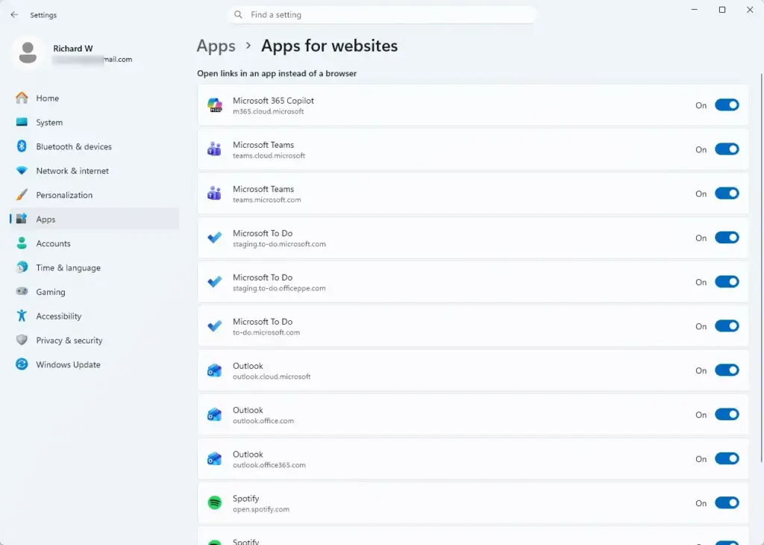This screenshot has height=545, width=764.
Task: Click Microsoft 365 Copilot row title
Action: point(273,101)
